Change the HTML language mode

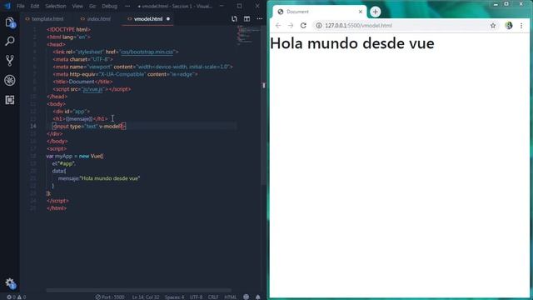point(230,297)
